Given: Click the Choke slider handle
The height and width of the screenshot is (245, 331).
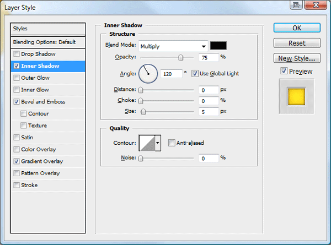Looking at the screenshot, I should tap(141, 101).
